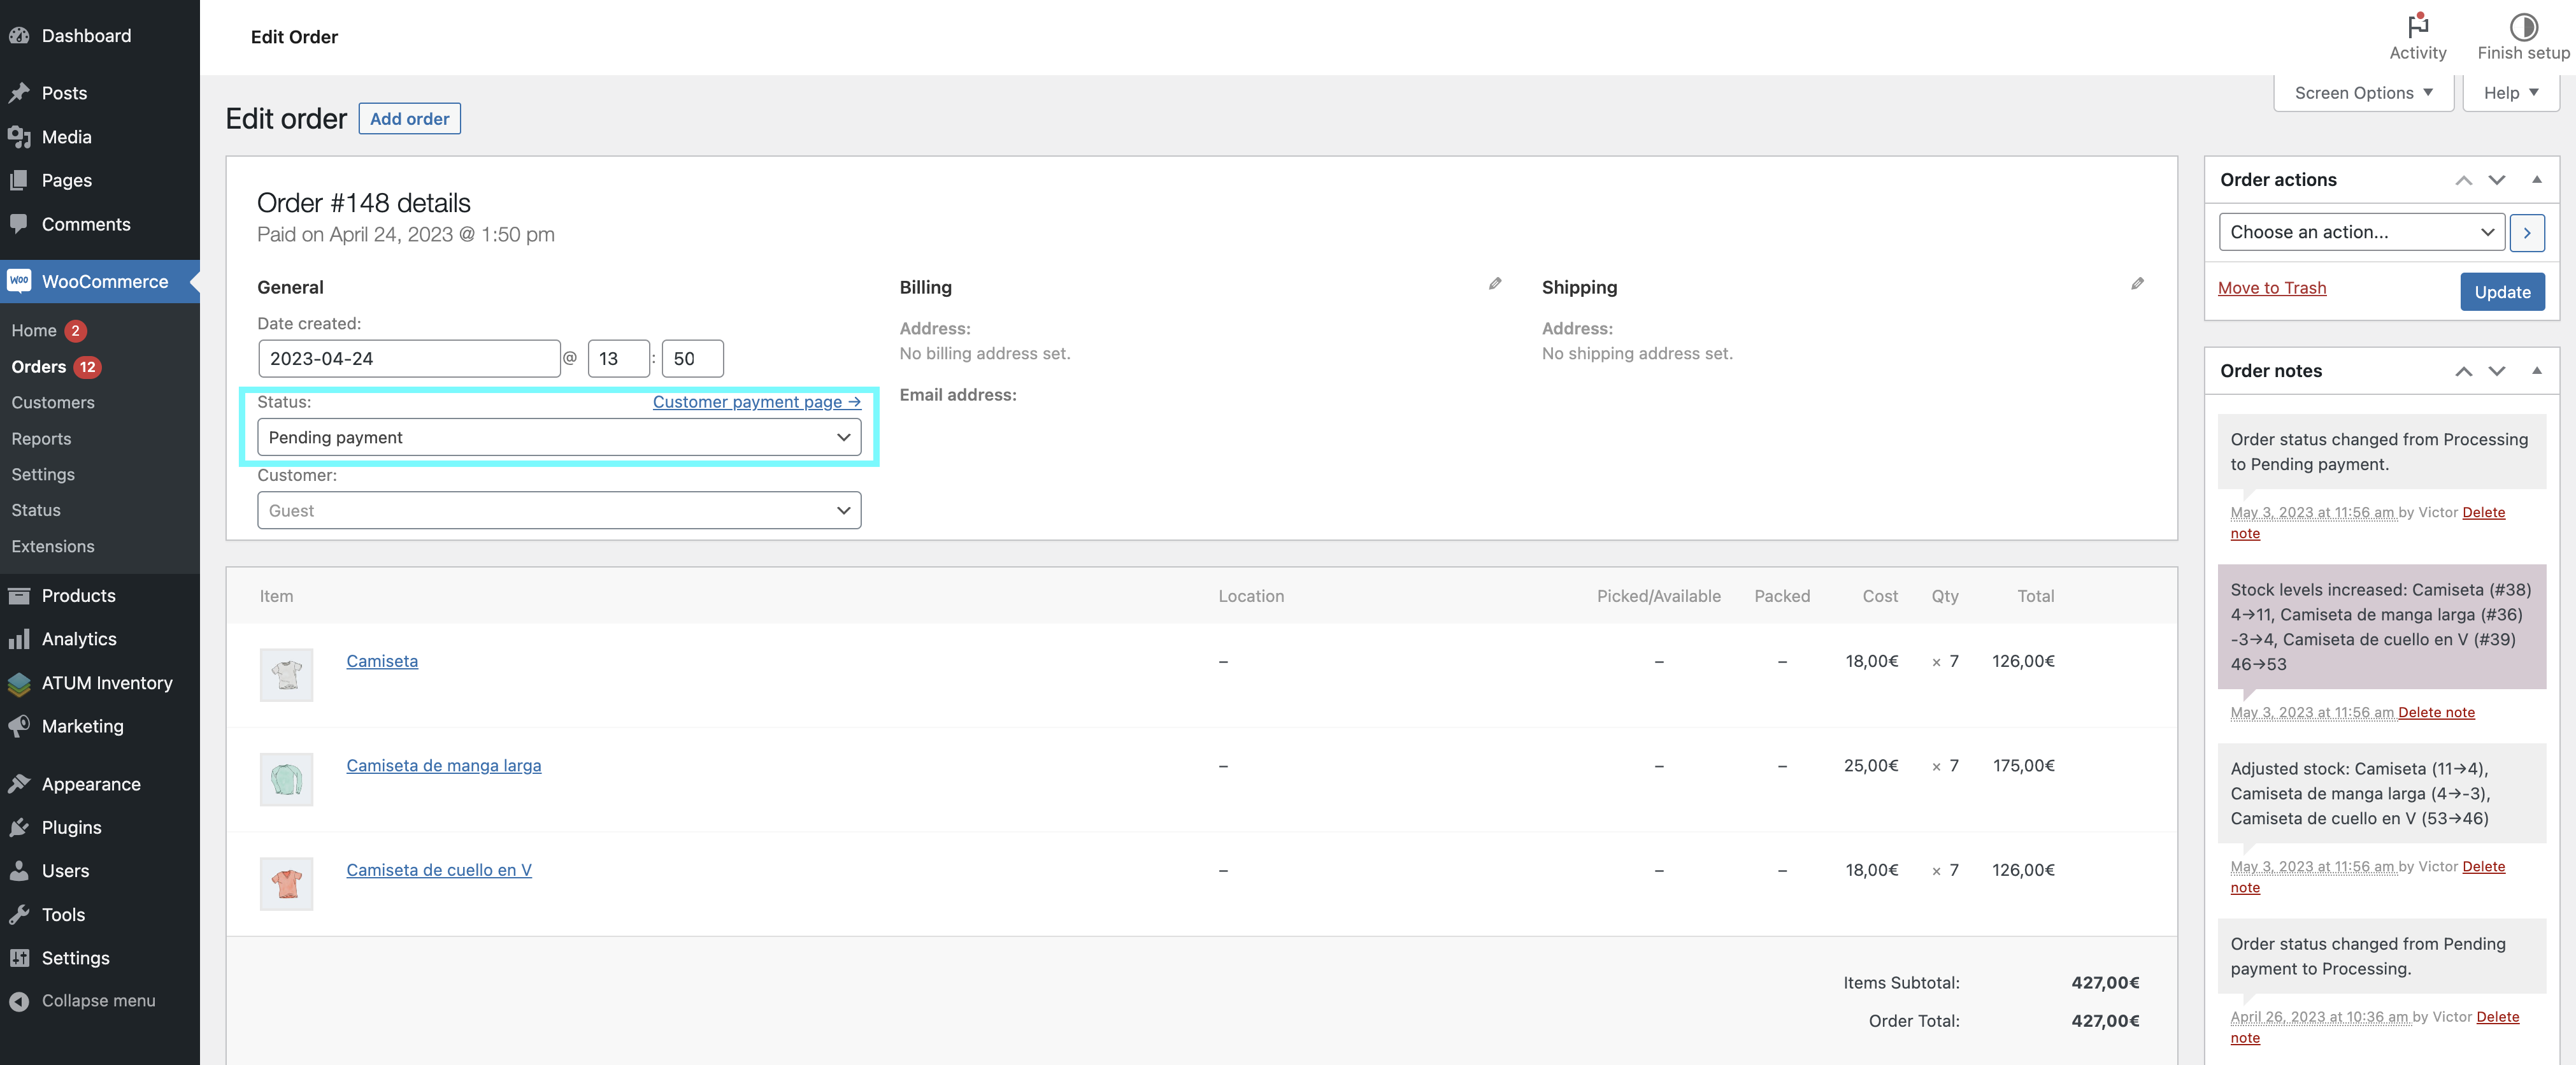The image size is (2576, 1065).
Task: Click the Tools wrench icon
Action: [19, 915]
